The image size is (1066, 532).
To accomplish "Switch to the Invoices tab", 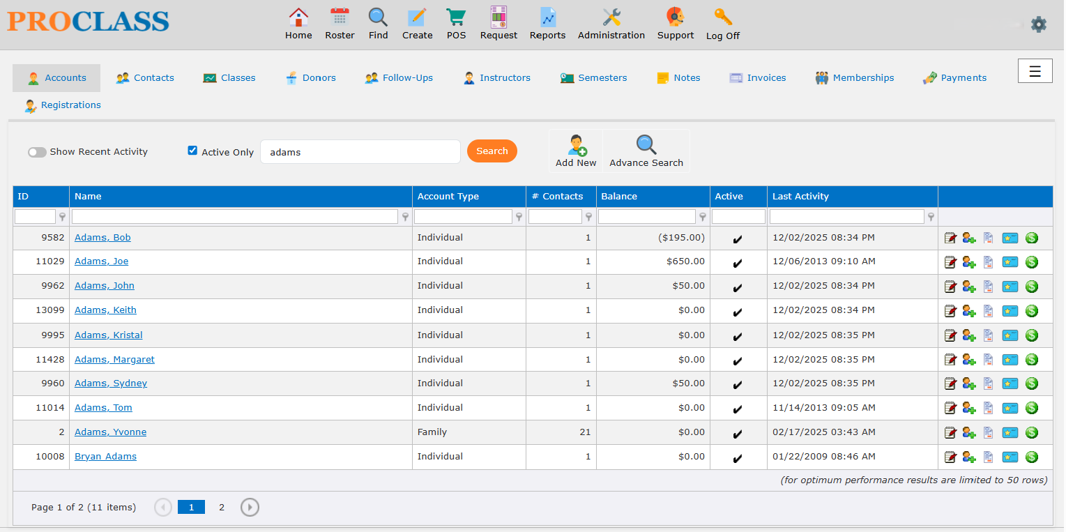I will coord(757,77).
